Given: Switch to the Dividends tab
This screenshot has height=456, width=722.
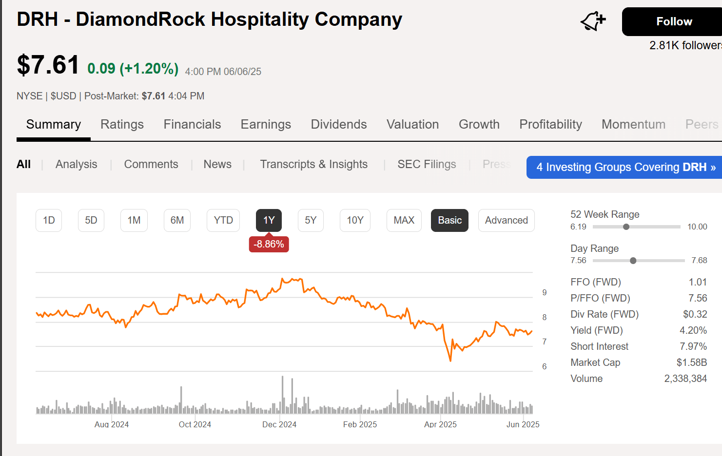Looking at the screenshot, I should [x=338, y=124].
